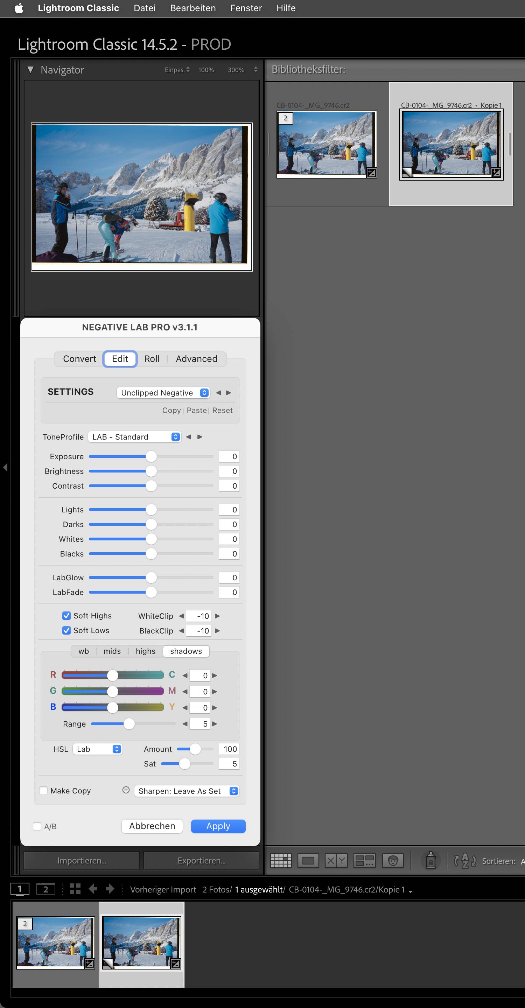Open the Bearbeiten menu

pyautogui.click(x=193, y=8)
